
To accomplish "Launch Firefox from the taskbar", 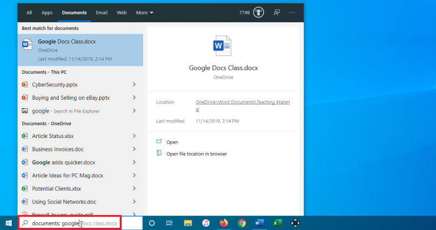I will point(224,223).
